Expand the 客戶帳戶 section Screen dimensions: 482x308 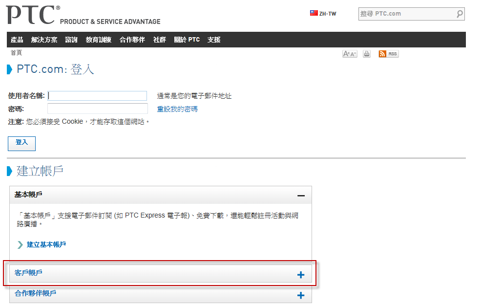tap(301, 275)
